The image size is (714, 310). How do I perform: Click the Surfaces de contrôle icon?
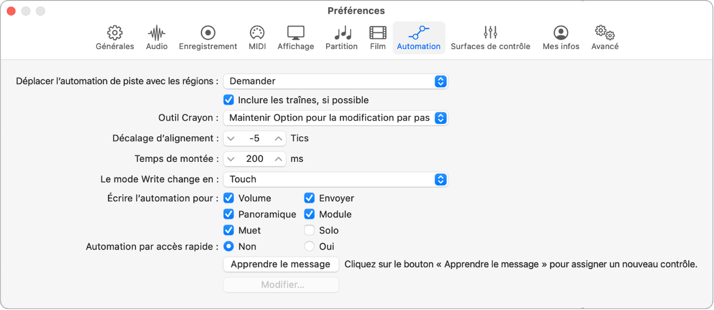[x=490, y=37]
